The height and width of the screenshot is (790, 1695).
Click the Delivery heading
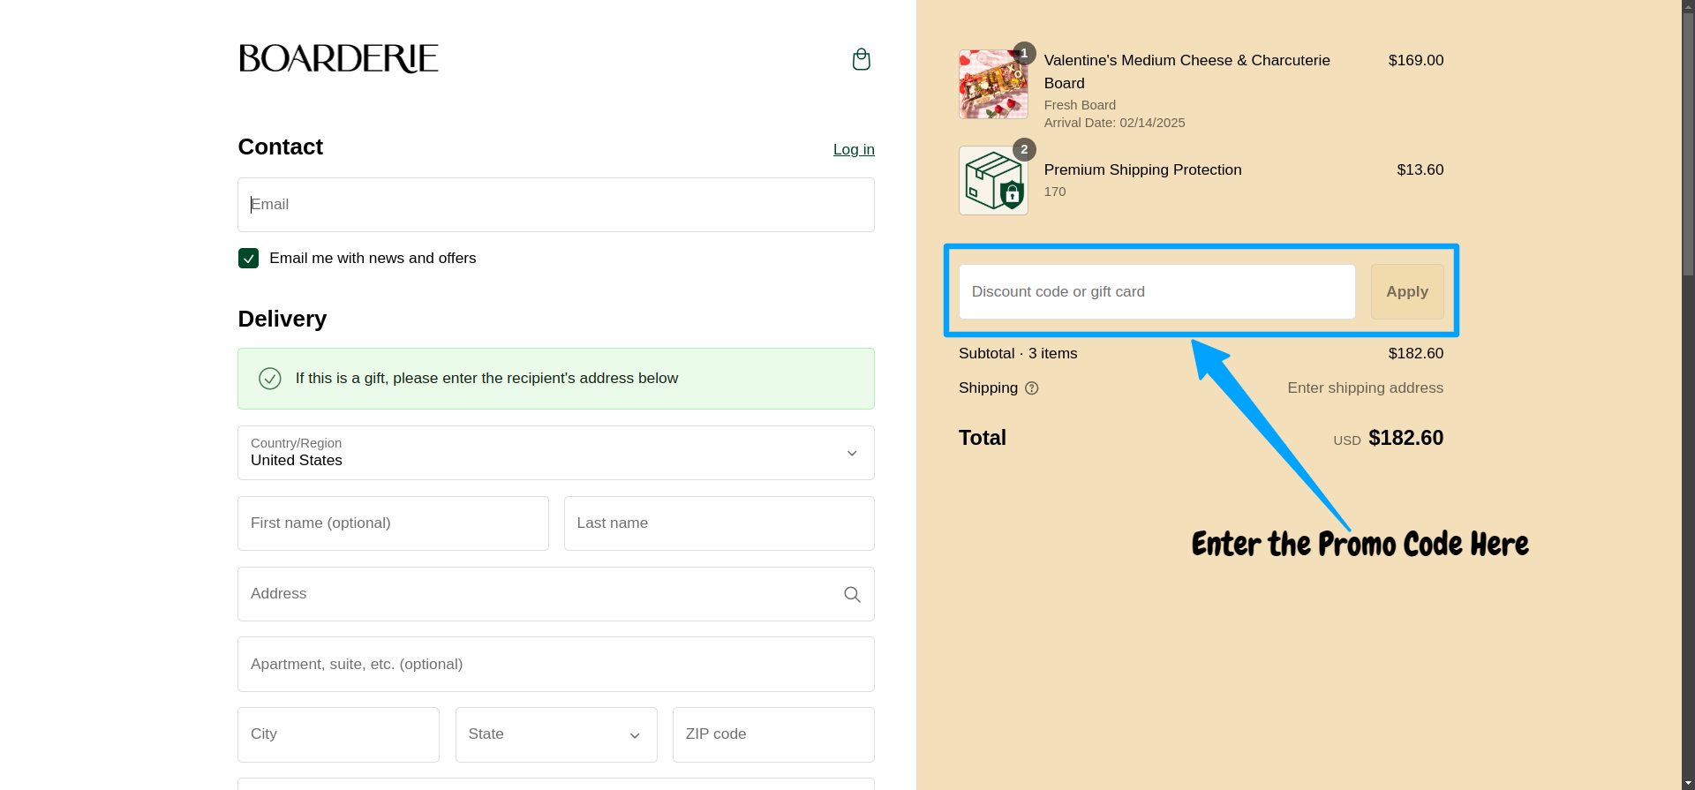(x=282, y=319)
